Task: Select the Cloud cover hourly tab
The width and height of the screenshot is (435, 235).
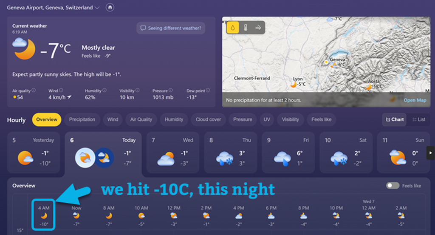Action: [208, 119]
